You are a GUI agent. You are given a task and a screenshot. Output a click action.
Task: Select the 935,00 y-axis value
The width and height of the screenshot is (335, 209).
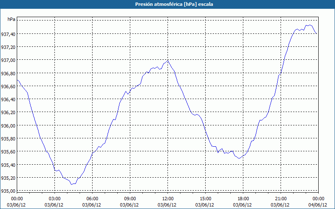pyautogui.click(x=8, y=191)
